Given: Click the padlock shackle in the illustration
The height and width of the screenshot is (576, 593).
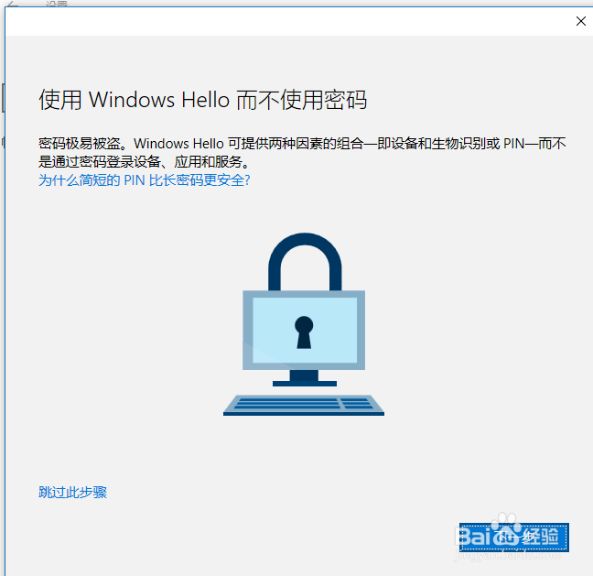Looking at the screenshot, I should (x=305, y=261).
